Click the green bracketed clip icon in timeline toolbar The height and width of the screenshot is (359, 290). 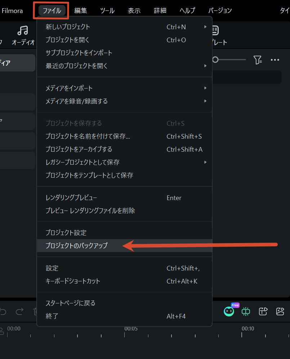click(246, 311)
